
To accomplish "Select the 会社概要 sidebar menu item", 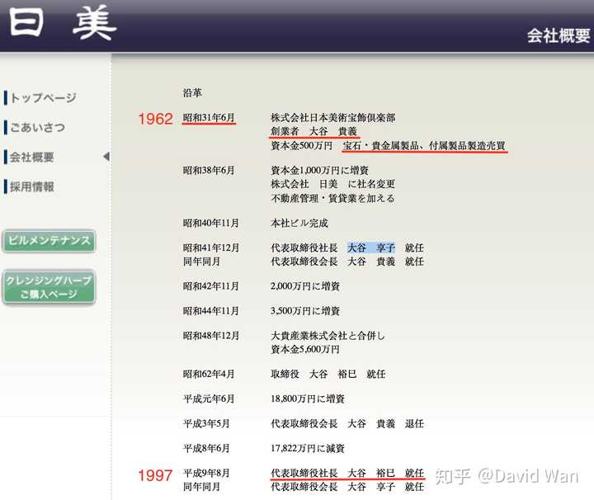I will 32,157.
